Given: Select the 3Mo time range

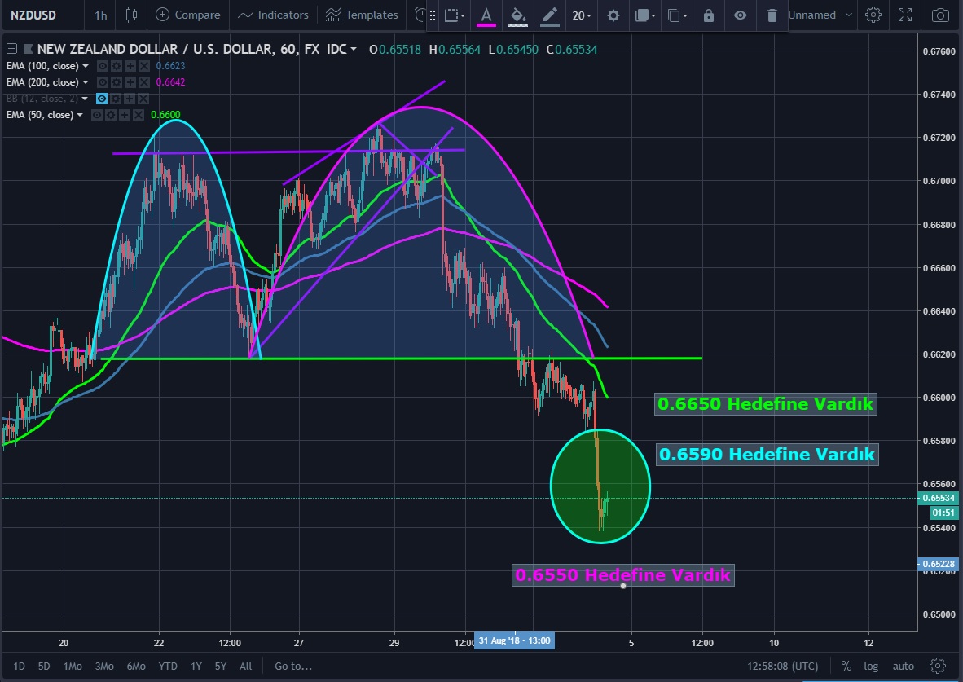Looking at the screenshot, I should pos(104,666).
